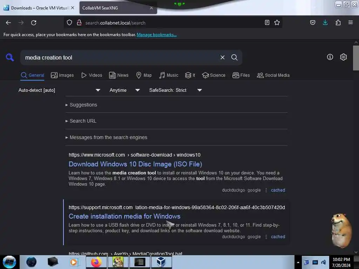Switch to the Map search tab
This screenshot has height=269, width=359.
144,75
